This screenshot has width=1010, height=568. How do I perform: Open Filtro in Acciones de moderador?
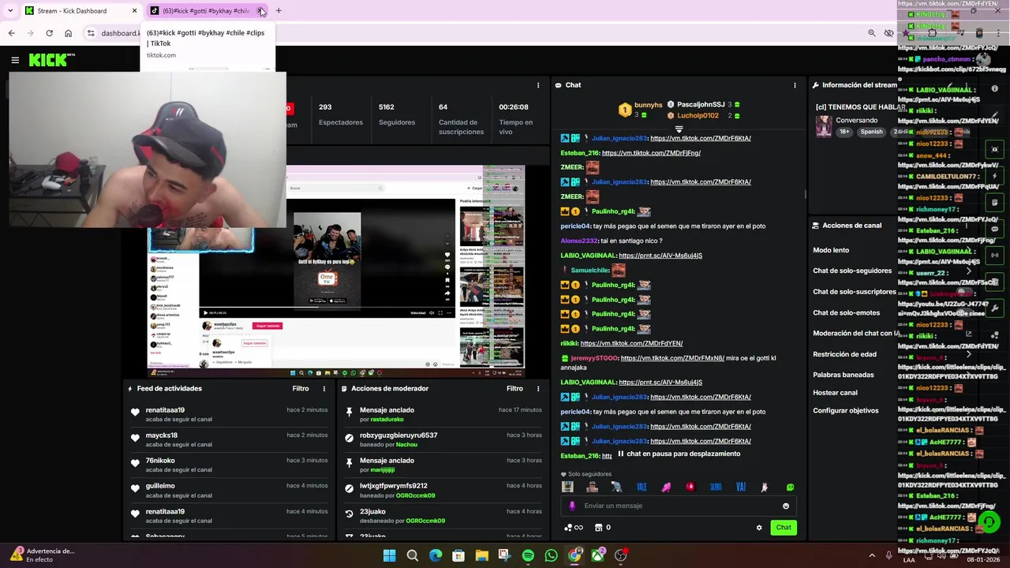point(514,388)
